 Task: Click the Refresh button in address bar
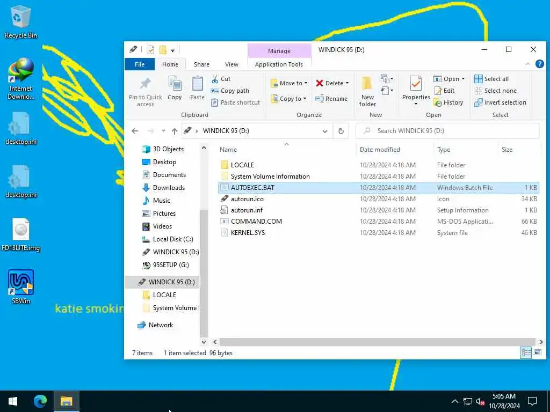pos(341,131)
